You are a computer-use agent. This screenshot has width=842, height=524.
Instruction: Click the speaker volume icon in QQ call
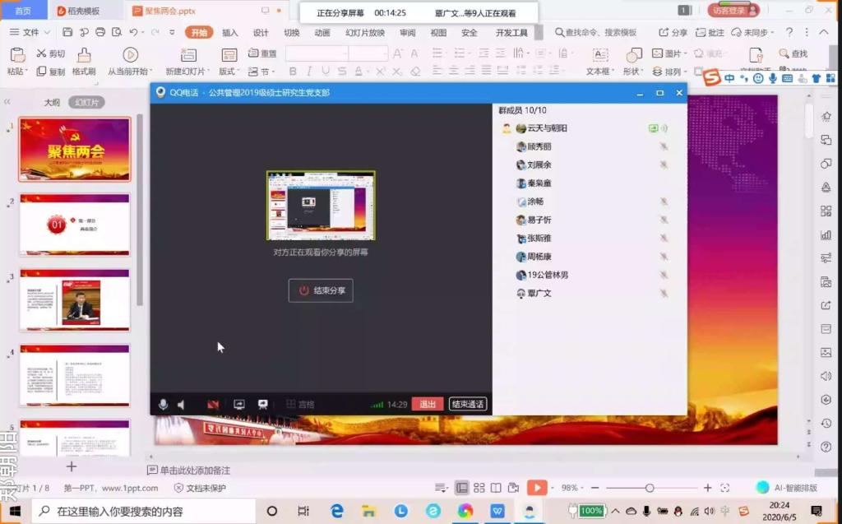point(181,404)
